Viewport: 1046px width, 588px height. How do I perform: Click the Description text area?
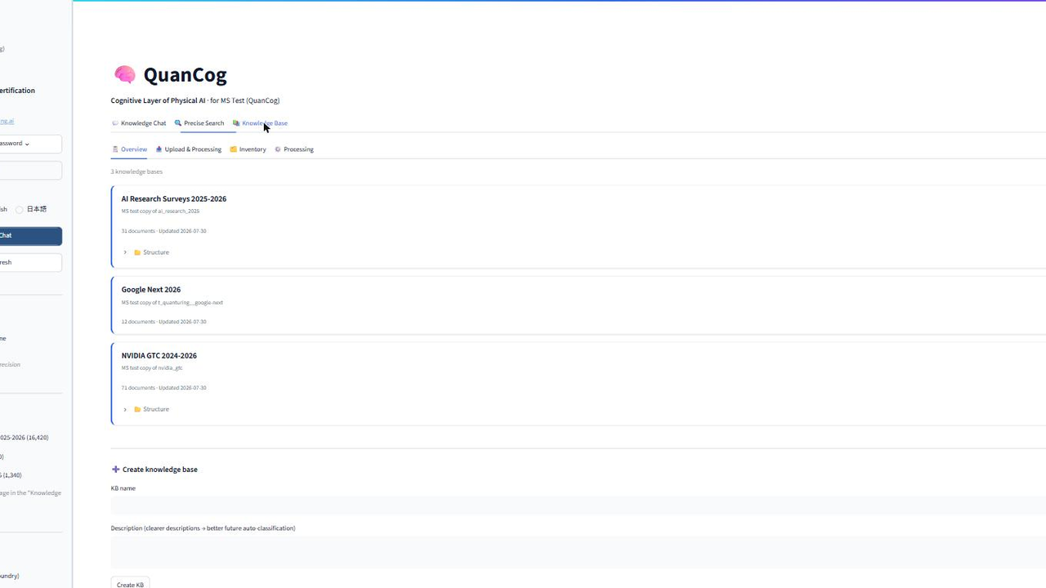(579, 552)
